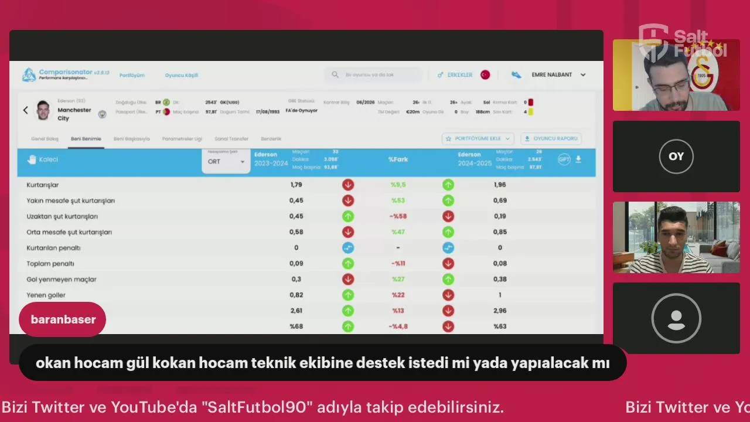Switch to the Benzerlik tab

(x=271, y=139)
